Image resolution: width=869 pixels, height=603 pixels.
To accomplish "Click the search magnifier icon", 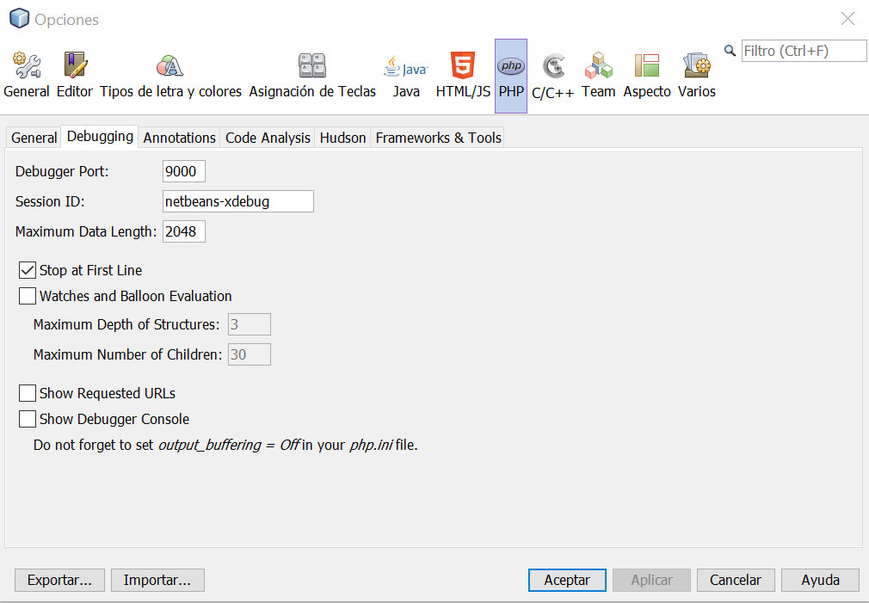I will coord(729,50).
